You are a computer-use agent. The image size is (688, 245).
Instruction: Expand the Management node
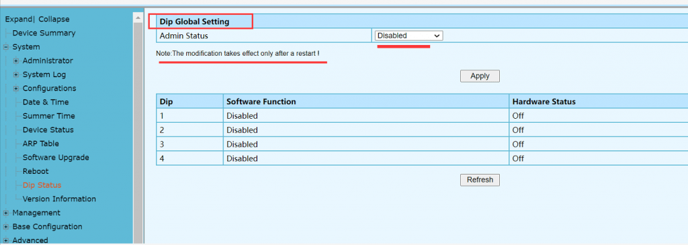point(6,213)
